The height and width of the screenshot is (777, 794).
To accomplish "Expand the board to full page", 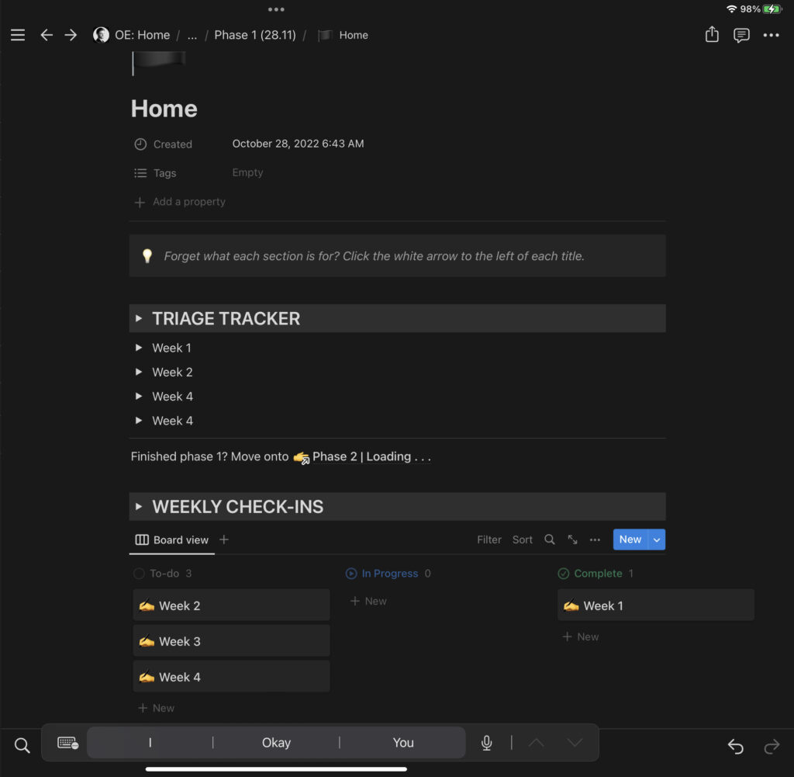I will pos(572,539).
